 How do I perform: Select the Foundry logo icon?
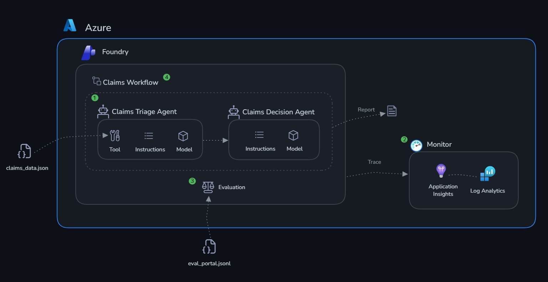pos(88,53)
